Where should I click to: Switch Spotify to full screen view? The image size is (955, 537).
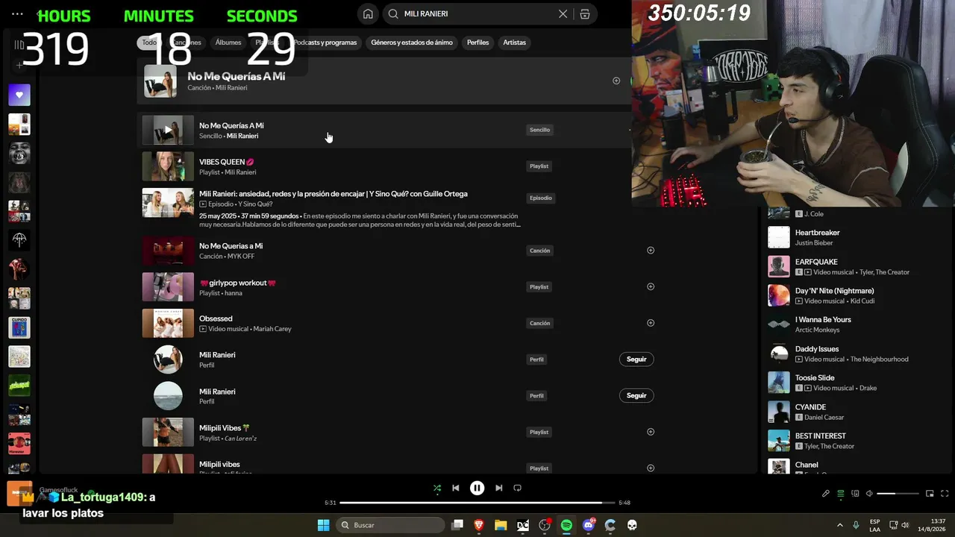click(x=945, y=494)
